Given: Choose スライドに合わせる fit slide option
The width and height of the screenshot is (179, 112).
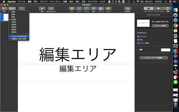Looking at the screenshot, I should [19, 36].
